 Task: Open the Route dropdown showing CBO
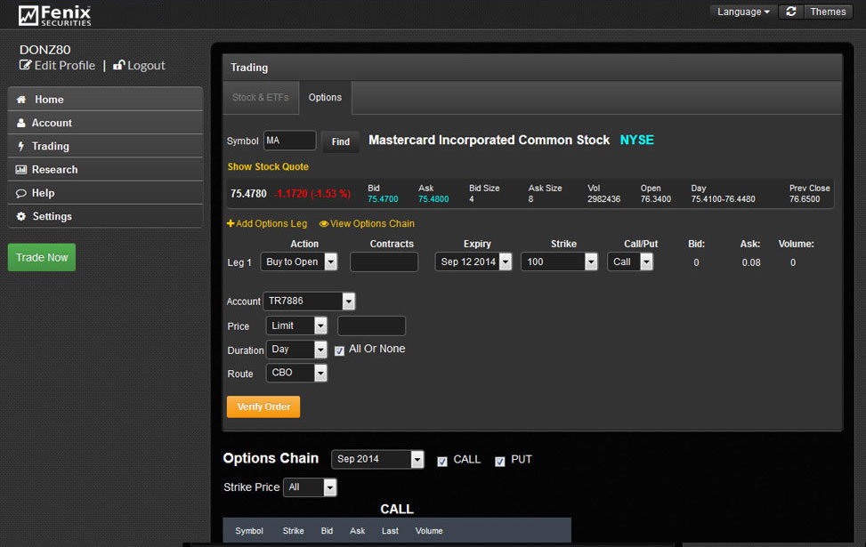(296, 373)
